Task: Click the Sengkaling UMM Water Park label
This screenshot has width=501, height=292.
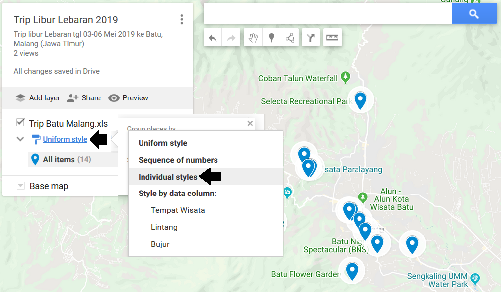Action: 437,280
